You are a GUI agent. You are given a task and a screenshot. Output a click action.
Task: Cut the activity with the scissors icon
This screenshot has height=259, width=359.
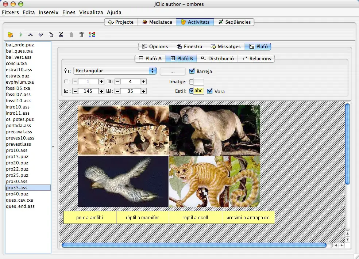pyautogui.click(x=61, y=35)
